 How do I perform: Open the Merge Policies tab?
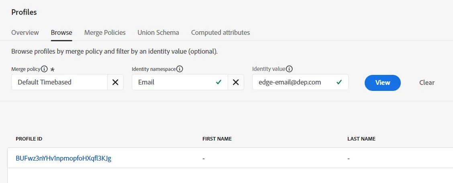105,32
